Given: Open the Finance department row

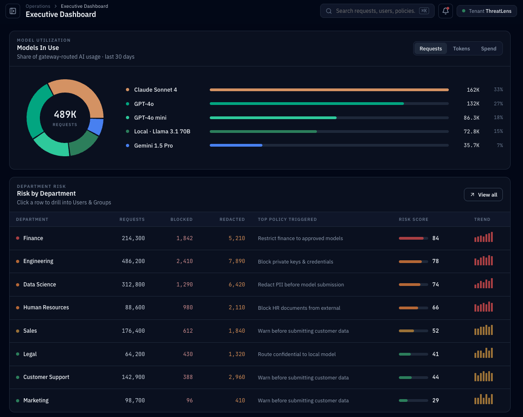Looking at the screenshot, I should point(260,238).
